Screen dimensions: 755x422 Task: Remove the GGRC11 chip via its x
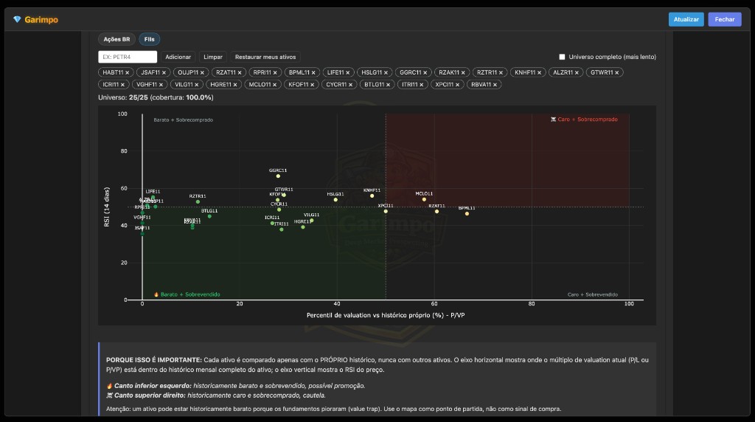point(425,73)
